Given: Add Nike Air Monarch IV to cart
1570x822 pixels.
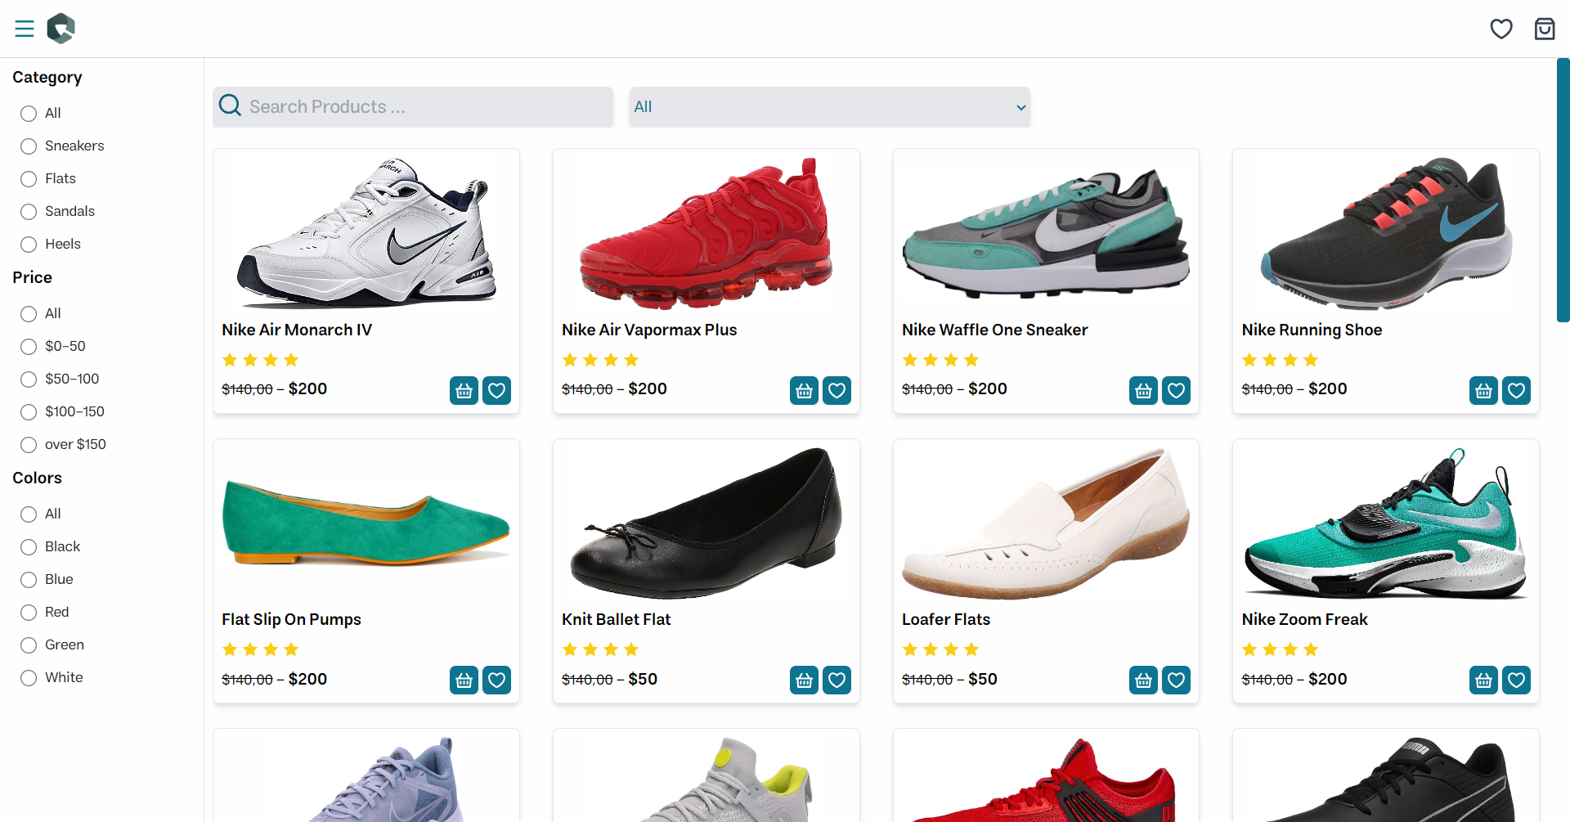Looking at the screenshot, I should pyautogui.click(x=464, y=391).
